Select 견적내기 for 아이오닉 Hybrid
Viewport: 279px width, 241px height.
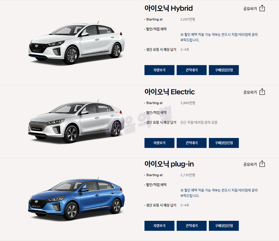pyautogui.click(x=191, y=70)
